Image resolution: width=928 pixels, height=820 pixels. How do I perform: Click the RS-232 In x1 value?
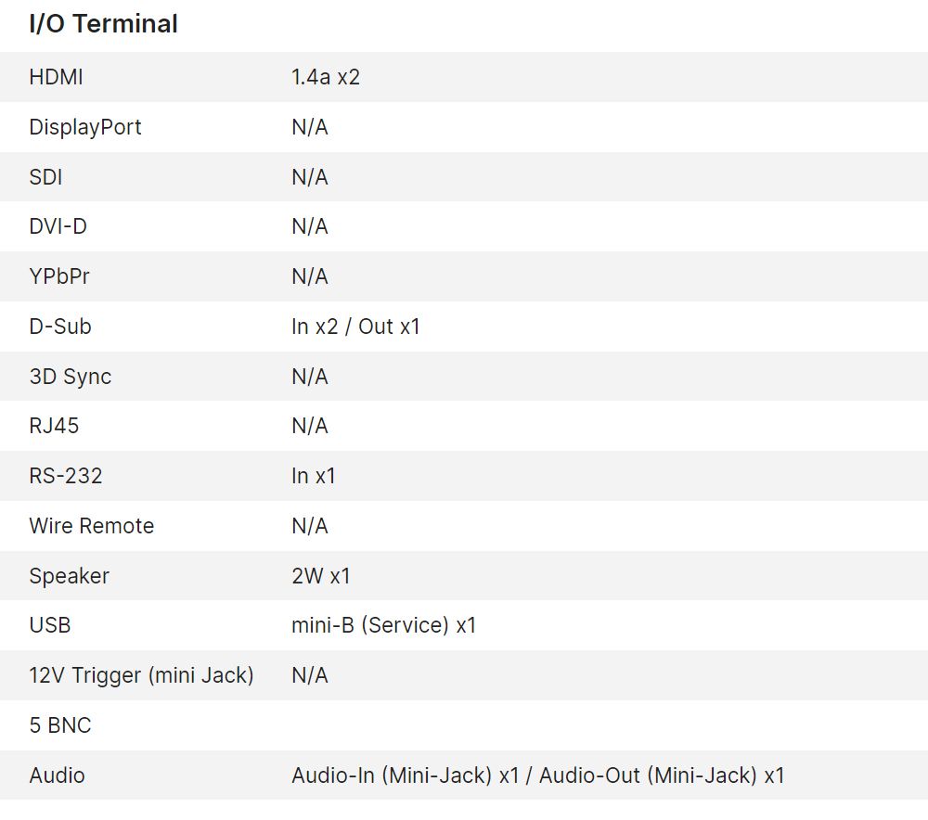313,476
